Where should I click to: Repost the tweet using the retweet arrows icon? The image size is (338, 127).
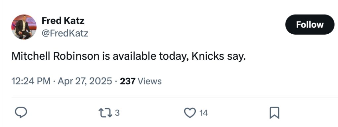[105, 113]
